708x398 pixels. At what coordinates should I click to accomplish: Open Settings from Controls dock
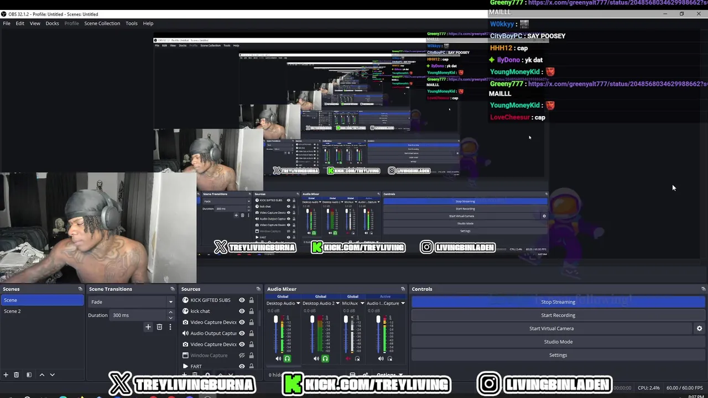558,355
